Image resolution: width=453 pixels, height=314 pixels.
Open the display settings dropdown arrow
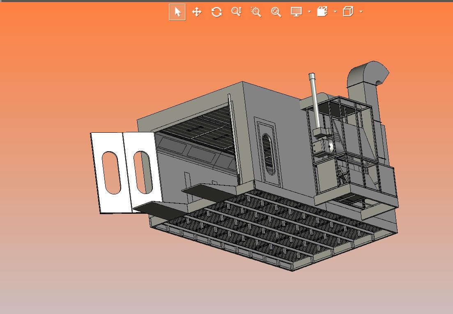(x=309, y=12)
